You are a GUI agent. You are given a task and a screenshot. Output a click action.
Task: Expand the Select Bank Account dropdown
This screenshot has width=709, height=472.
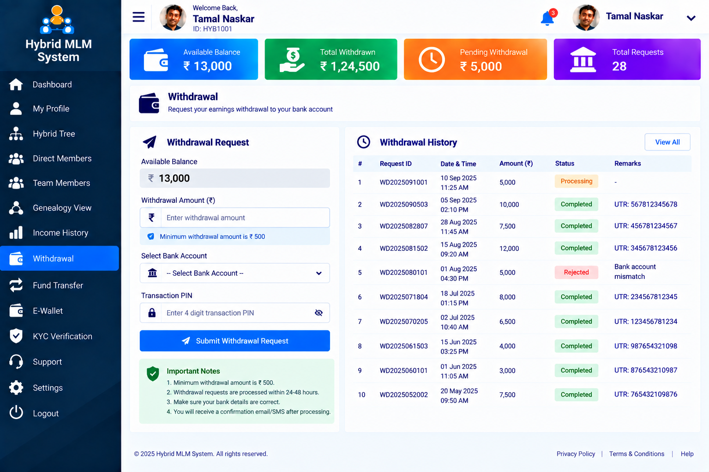pos(235,273)
